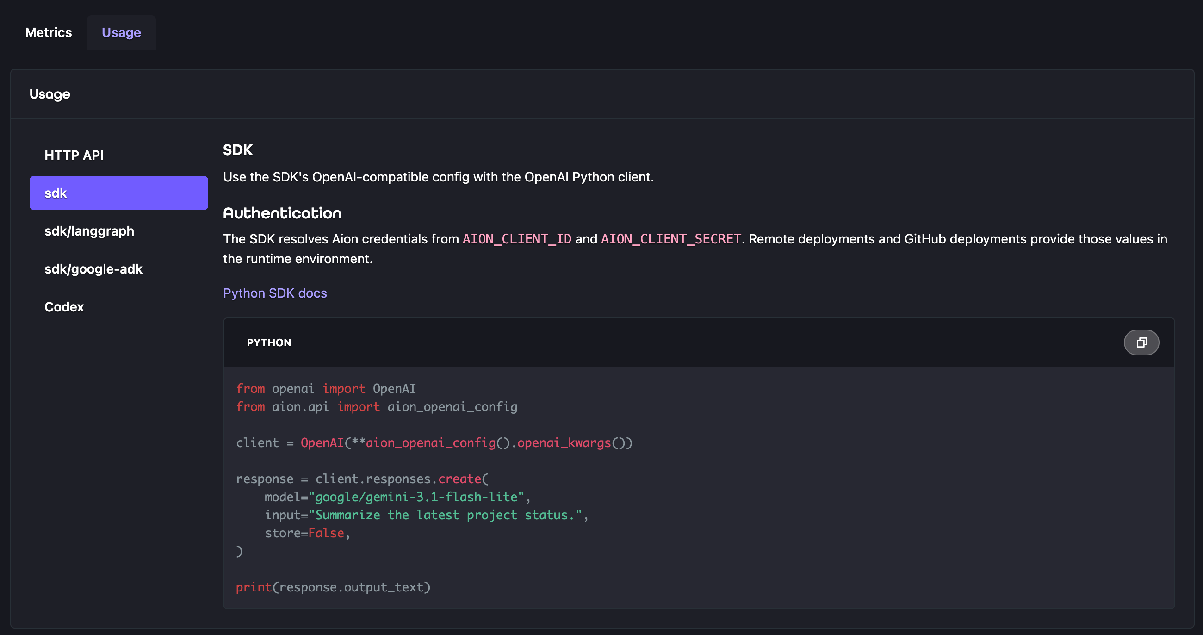This screenshot has width=1203, height=635.
Task: Click the input="Summarize the latest project status." line
Action: pyautogui.click(x=427, y=515)
